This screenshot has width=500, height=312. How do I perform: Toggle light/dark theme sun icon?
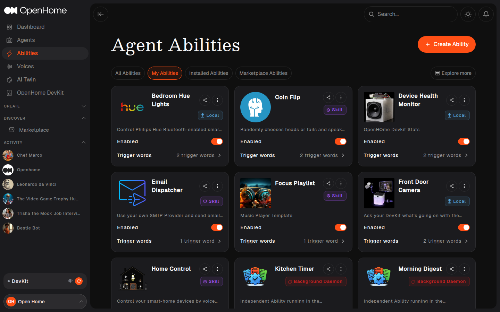point(468,14)
